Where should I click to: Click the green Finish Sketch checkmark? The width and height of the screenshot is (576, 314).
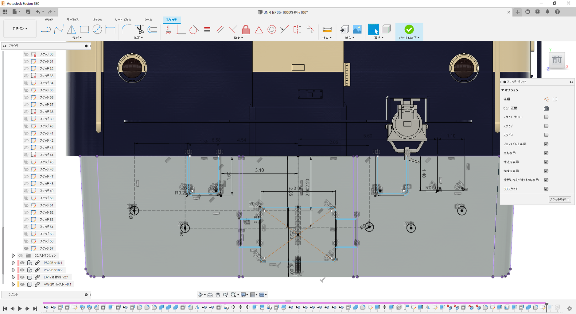(409, 29)
